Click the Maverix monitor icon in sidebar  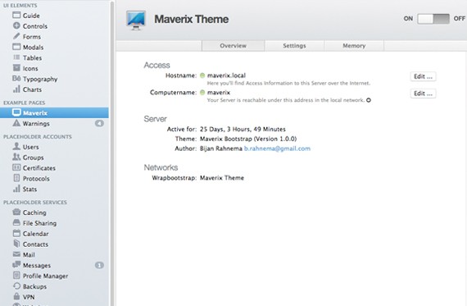[16, 112]
